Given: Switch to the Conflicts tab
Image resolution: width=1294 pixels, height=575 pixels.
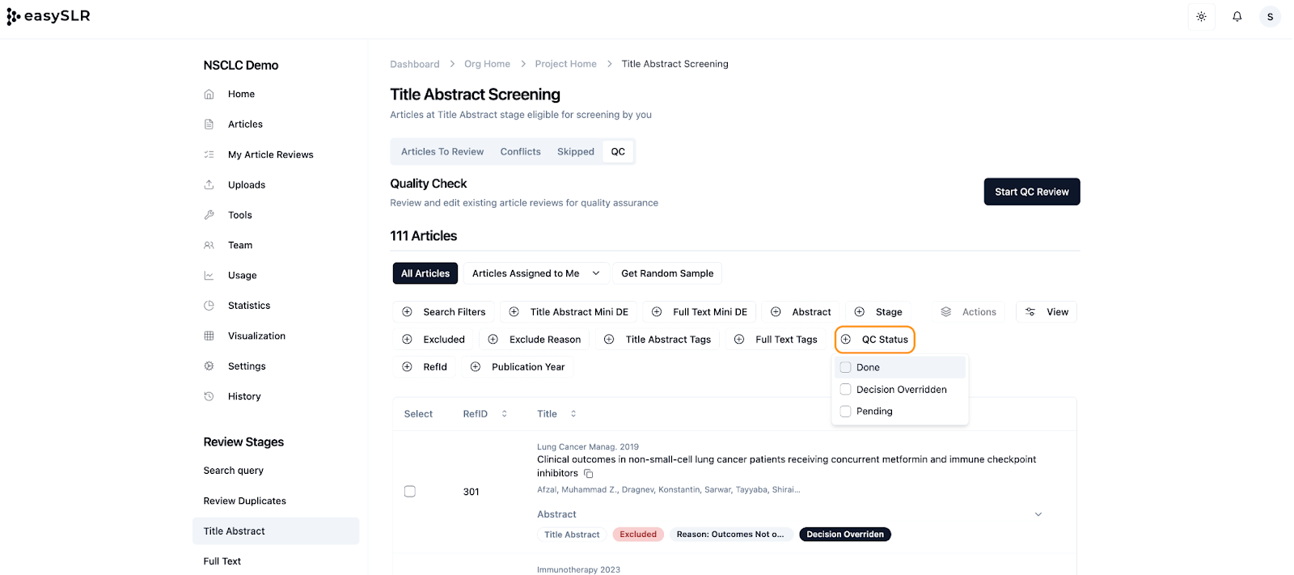Looking at the screenshot, I should tap(520, 152).
